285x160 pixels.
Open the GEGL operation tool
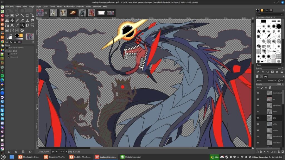coord(22,31)
